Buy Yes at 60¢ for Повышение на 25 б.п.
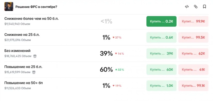213x101 pixels. [161, 70]
